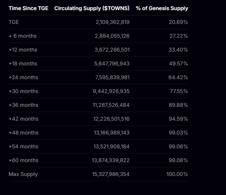Viewport: 226px width, 195px height.
Task: Select the 33.40% percentage cell
Action: click(178, 50)
